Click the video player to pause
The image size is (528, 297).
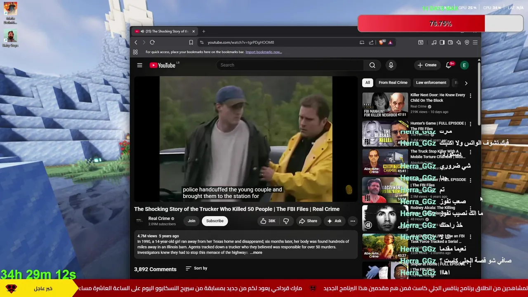pos(246,139)
